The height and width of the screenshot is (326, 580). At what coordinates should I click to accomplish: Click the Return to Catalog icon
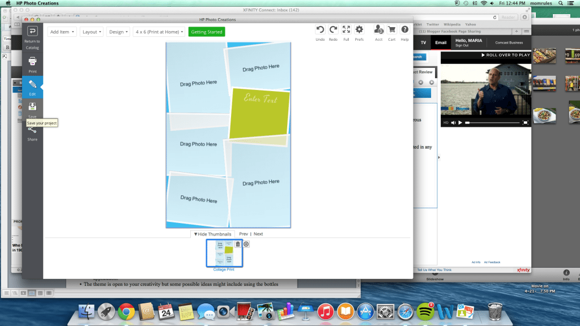coord(32,32)
